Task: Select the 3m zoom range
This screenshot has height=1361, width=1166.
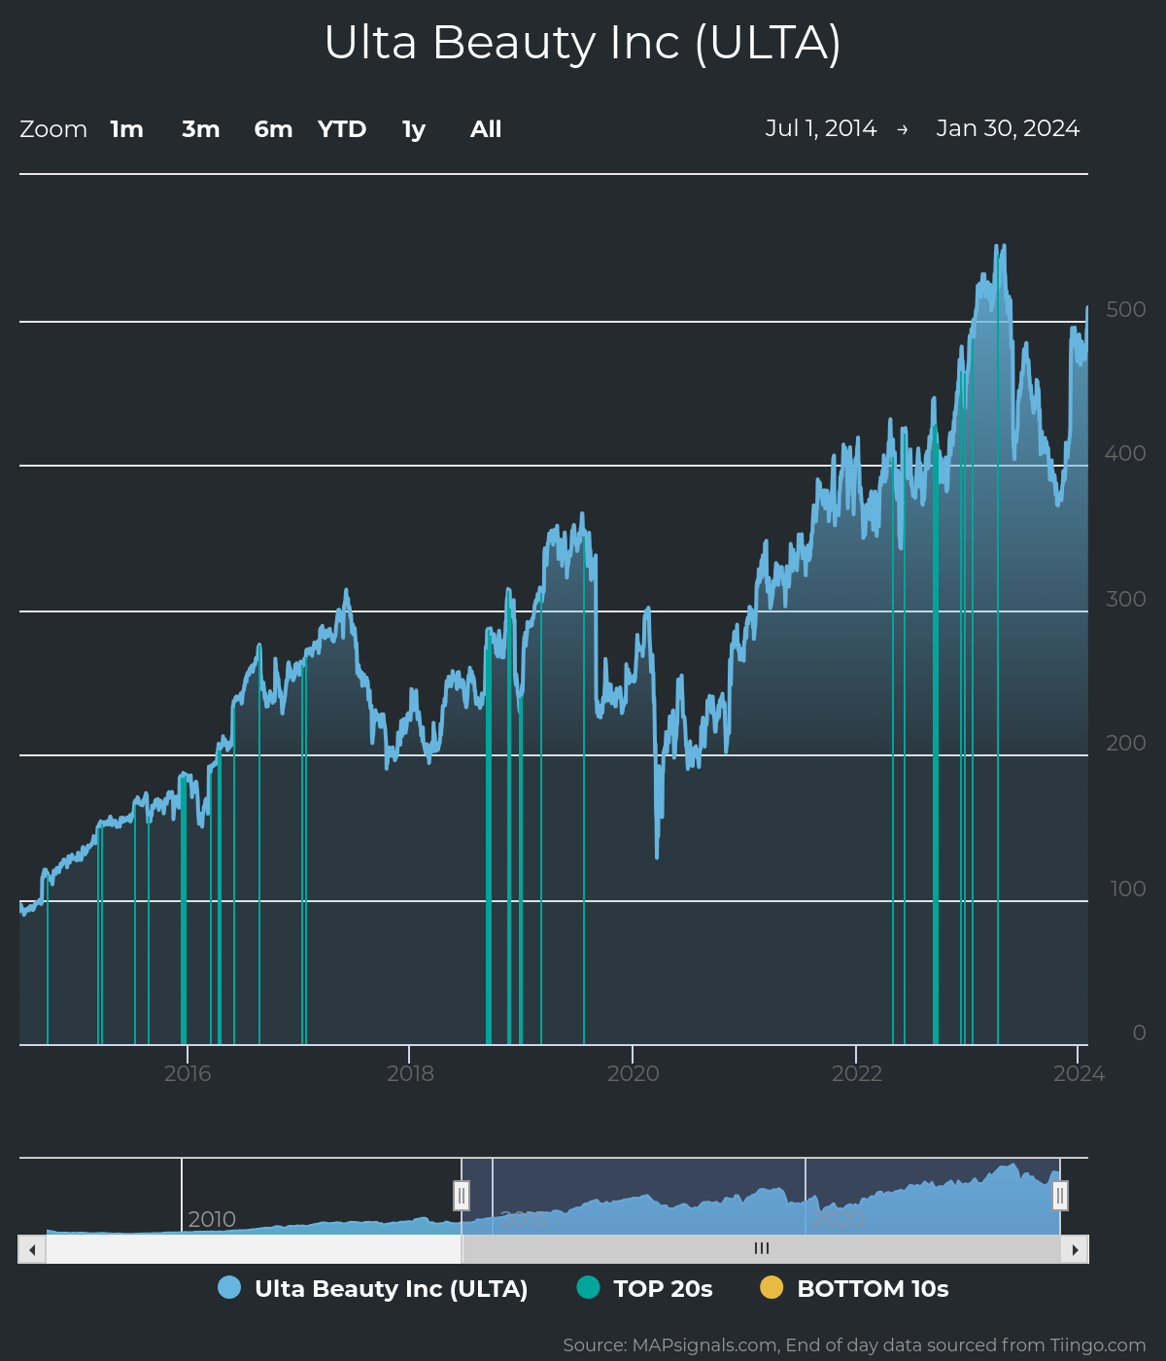Action: pyautogui.click(x=201, y=129)
